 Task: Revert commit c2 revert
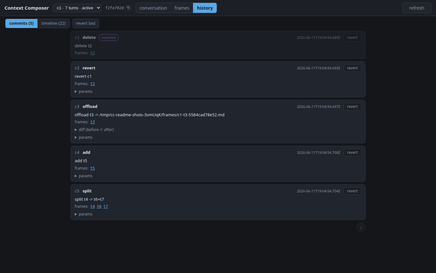tap(352, 68)
